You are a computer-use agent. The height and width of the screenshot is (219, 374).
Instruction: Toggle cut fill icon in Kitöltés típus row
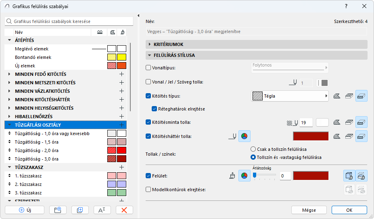point(361,96)
